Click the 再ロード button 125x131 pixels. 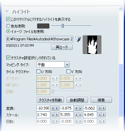62,47
